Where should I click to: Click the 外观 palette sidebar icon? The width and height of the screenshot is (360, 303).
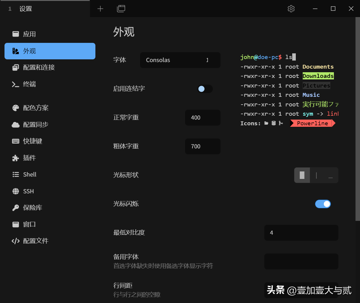point(16,51)
